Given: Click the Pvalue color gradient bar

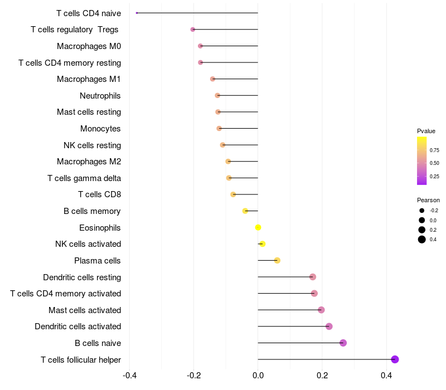Looking at the screenshot, I should (422, 160).
